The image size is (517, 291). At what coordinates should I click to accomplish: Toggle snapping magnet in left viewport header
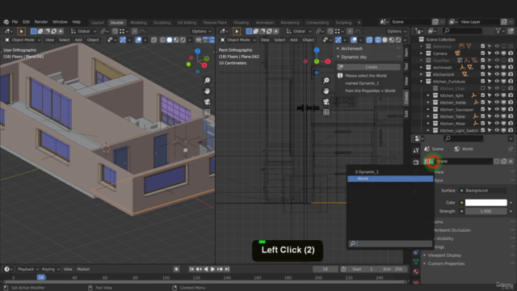click(115, 31)
